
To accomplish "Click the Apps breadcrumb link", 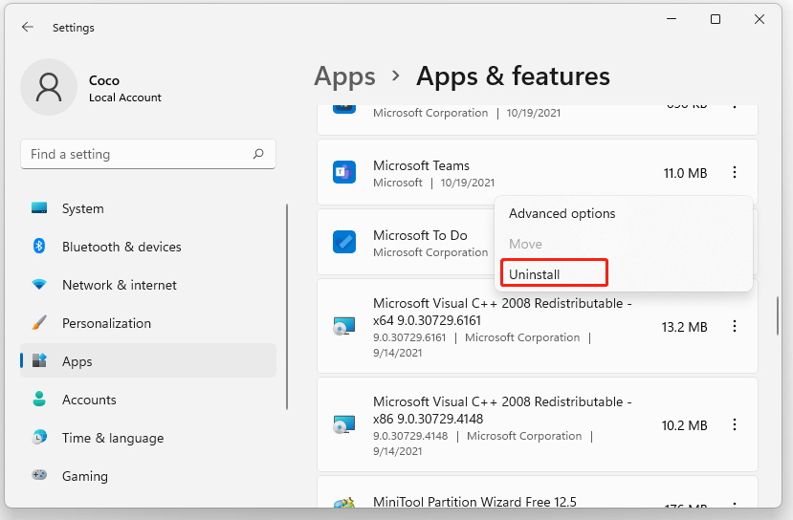I will (344, 76).
